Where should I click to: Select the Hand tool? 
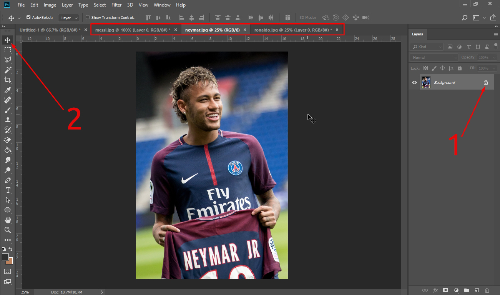7,220
